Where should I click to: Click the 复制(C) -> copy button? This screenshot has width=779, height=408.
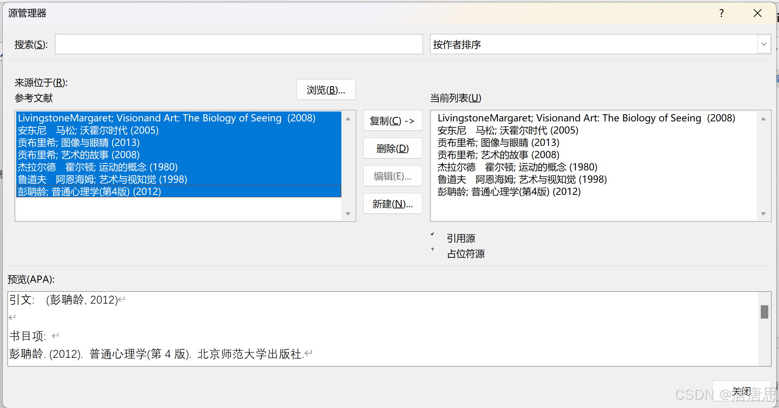392,121
